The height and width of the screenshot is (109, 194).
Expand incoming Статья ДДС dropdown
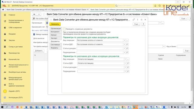click(125, 45)
